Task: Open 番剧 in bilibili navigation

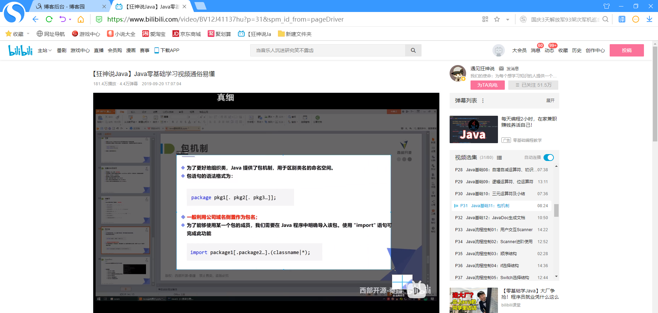Action: click(x=62, y=50)
